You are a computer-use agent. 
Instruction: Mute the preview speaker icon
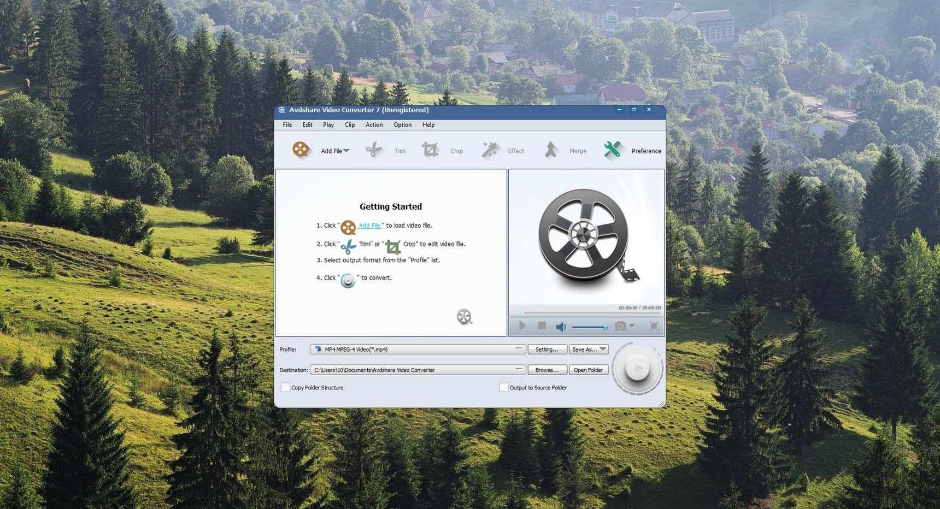pyautogui.click(x=561, y=327)
